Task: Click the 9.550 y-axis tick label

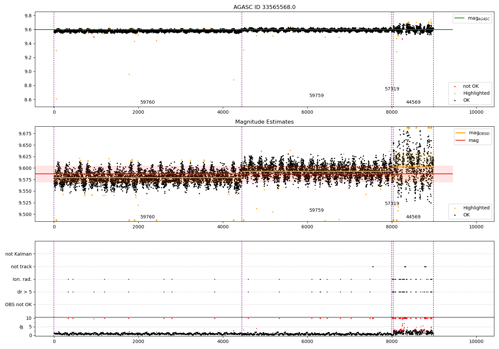Action: (x=26, y=191)
